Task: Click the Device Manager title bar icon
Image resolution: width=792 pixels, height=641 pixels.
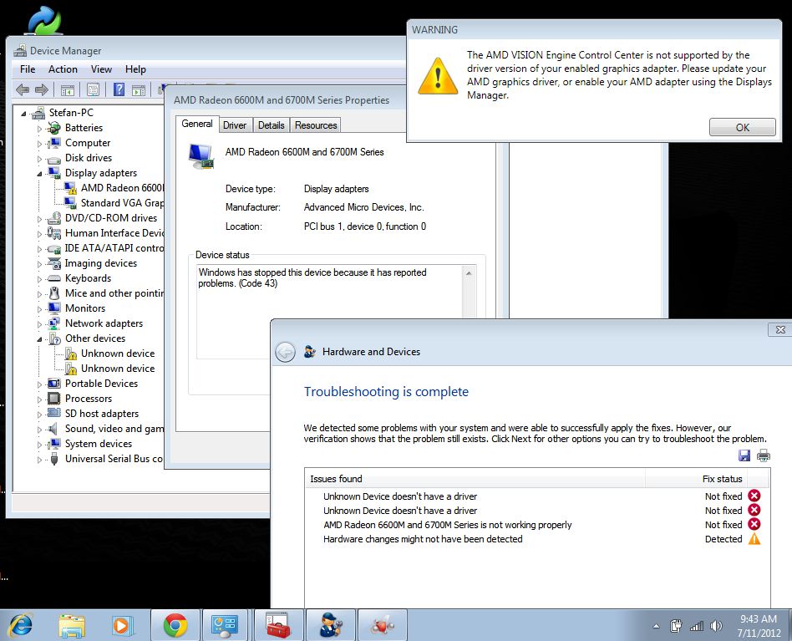Action: [20, 50]
